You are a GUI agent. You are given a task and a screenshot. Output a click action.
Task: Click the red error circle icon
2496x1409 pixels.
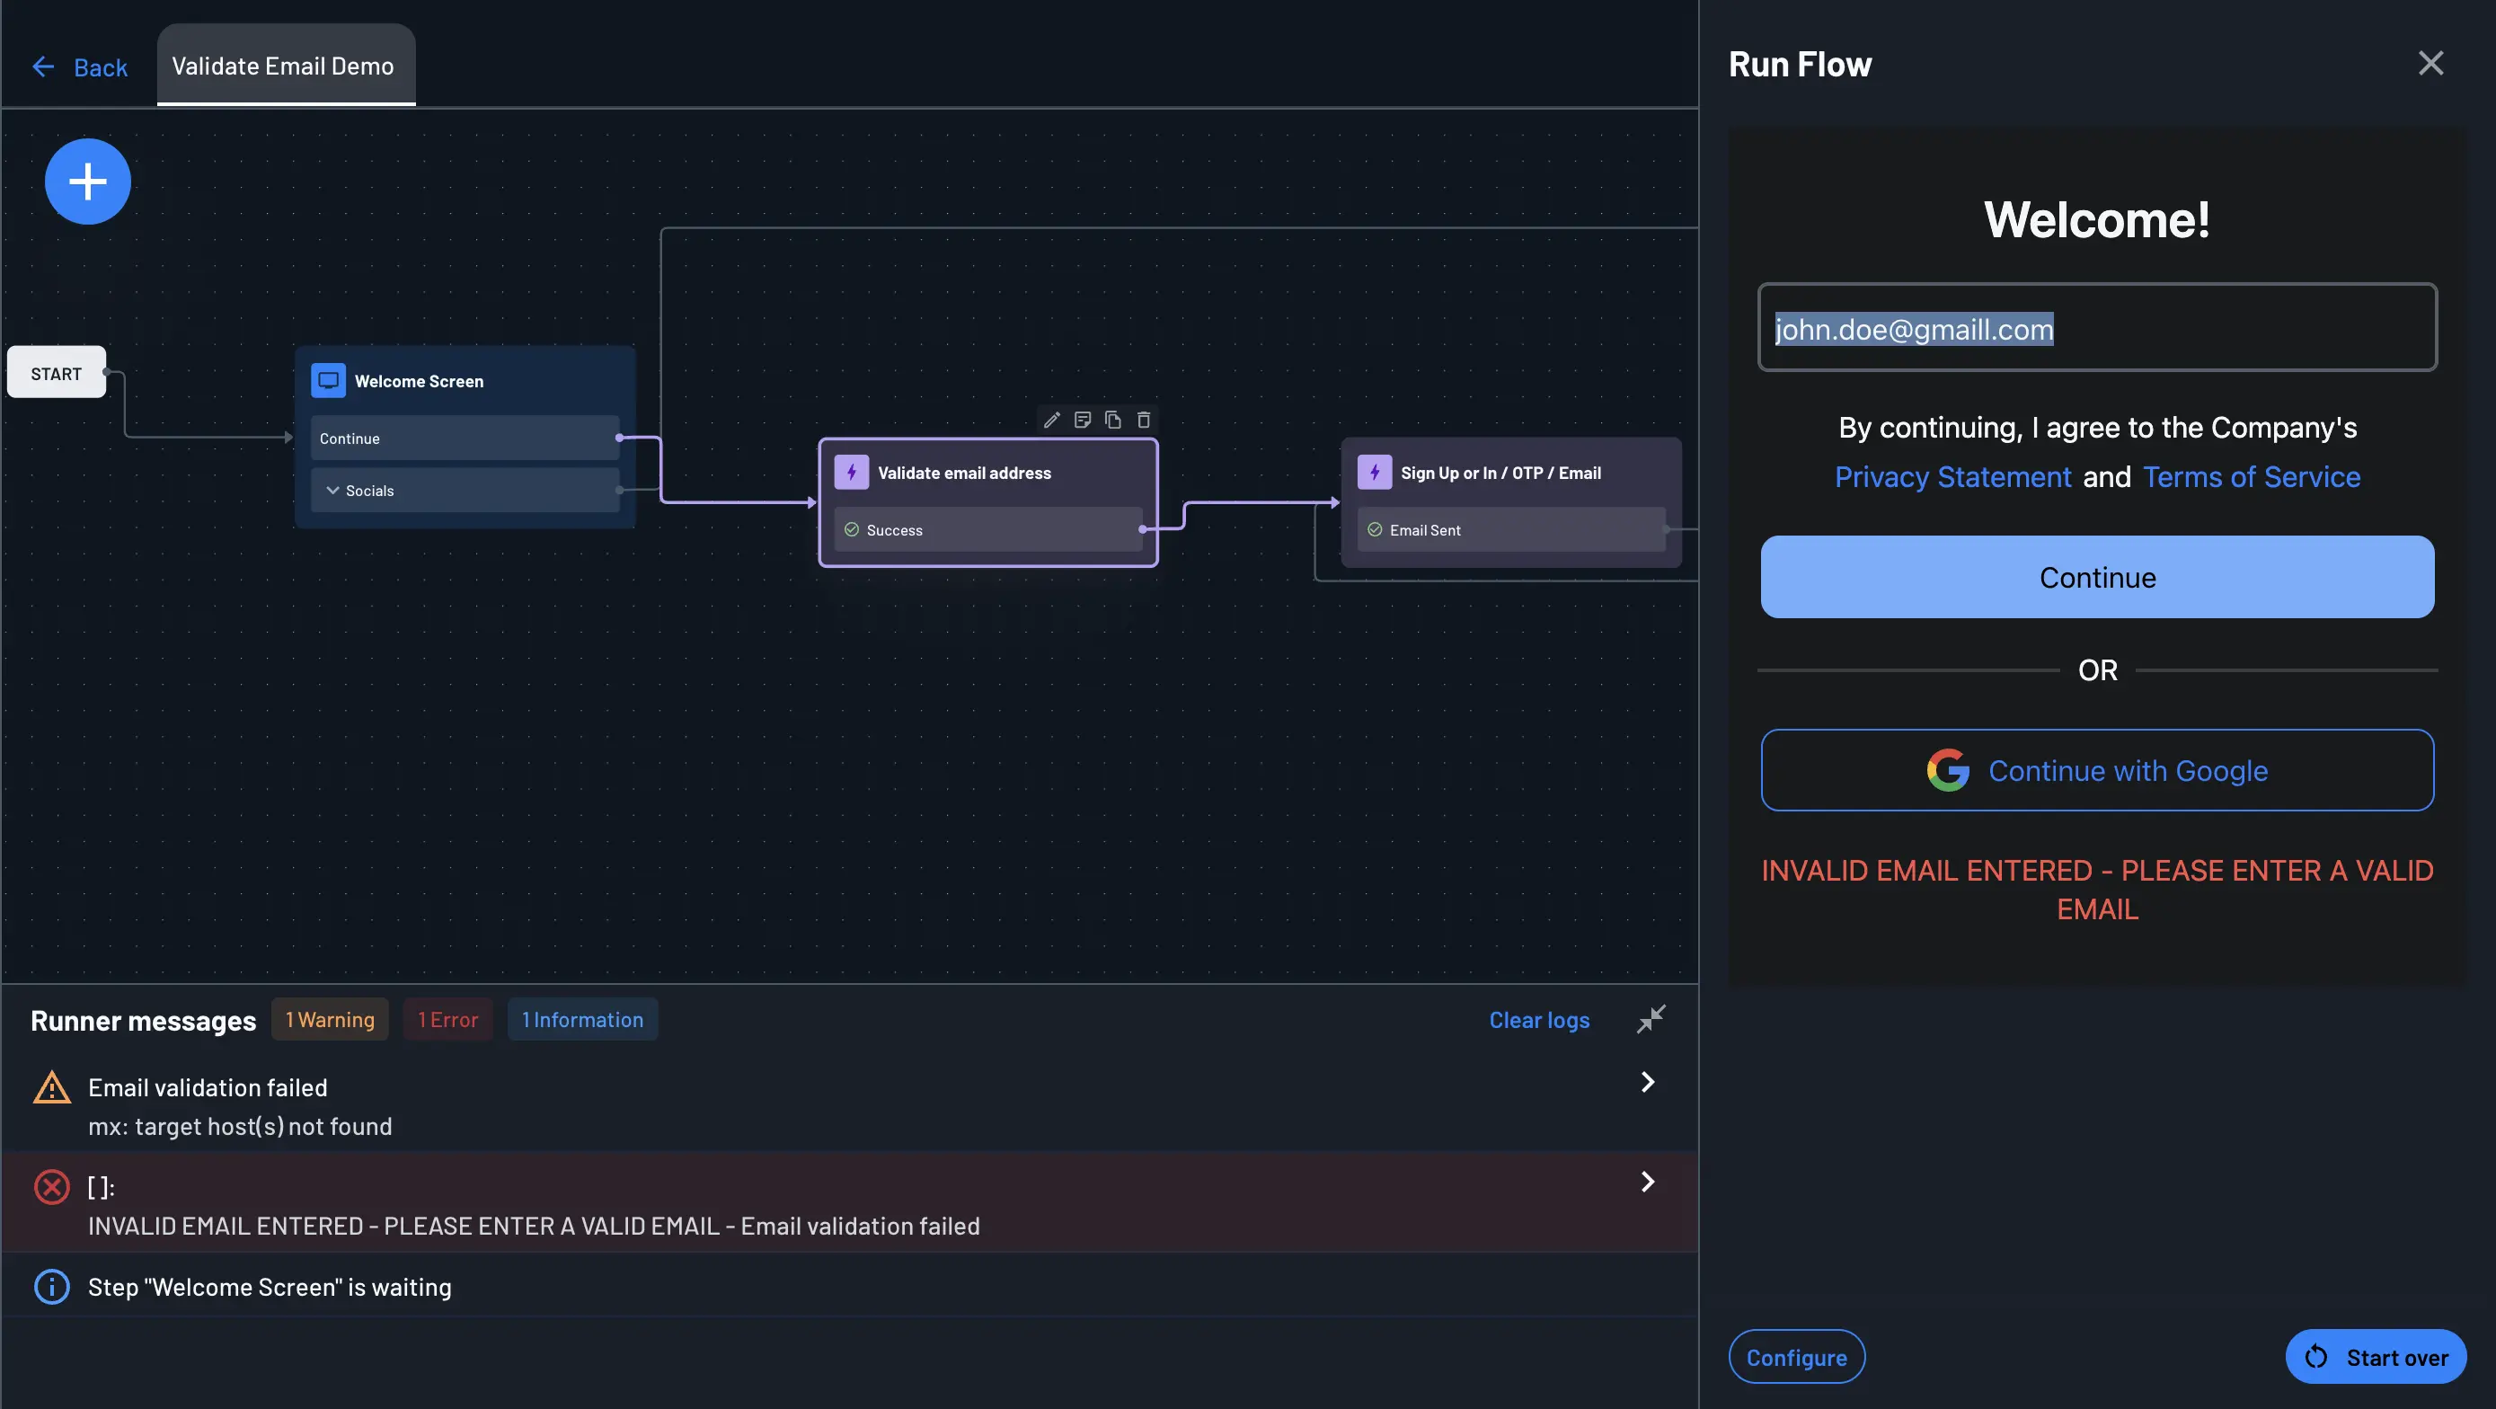pyautogui.click(x=52, y=1186)
